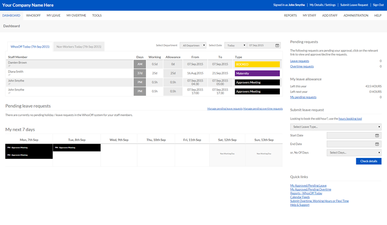387x225 pixels.
Task: Click the Sign Out link
Action: coord(378,5)
